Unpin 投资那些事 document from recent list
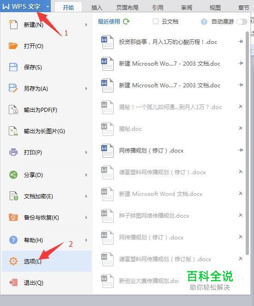This screenshot has width=254, height=306. (x=241, y=42)
